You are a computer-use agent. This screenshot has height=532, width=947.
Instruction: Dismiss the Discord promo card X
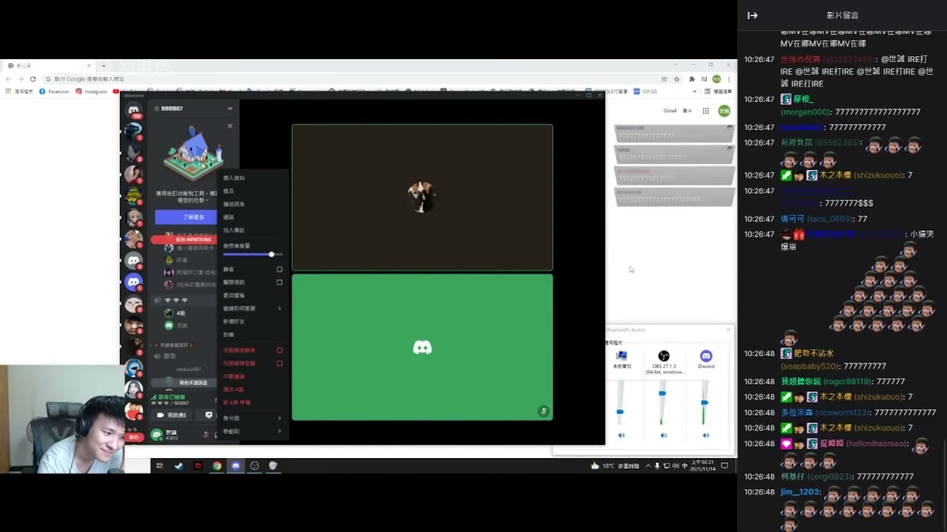tap(229, 126)
